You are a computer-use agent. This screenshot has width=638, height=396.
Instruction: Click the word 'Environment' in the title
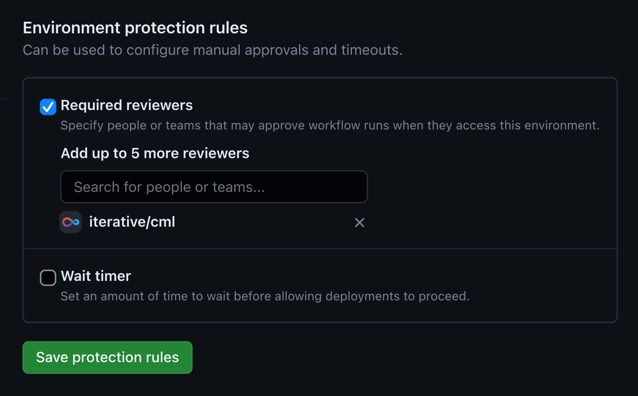tap(71, 28)
